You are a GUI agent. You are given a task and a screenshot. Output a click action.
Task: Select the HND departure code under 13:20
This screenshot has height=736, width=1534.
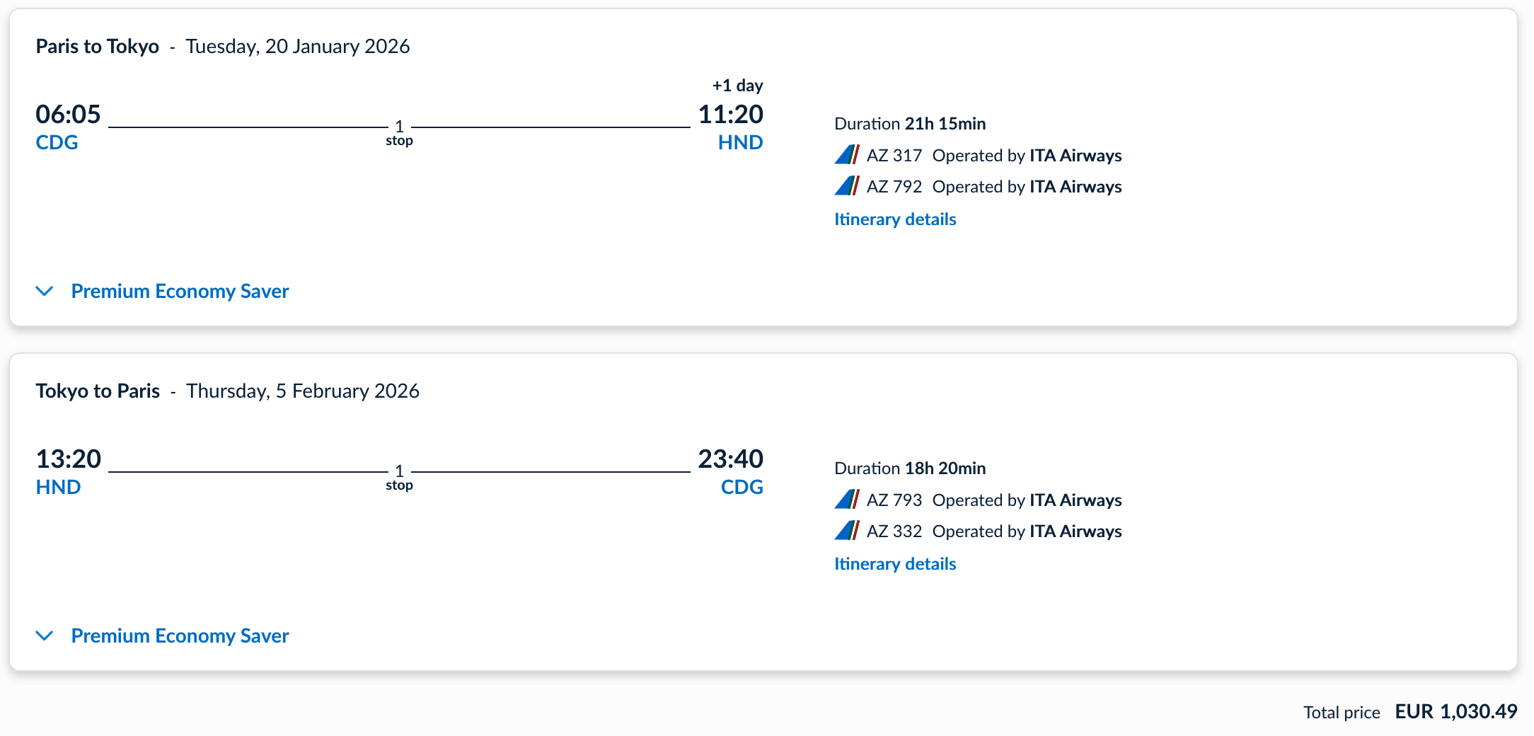(58, 487)
